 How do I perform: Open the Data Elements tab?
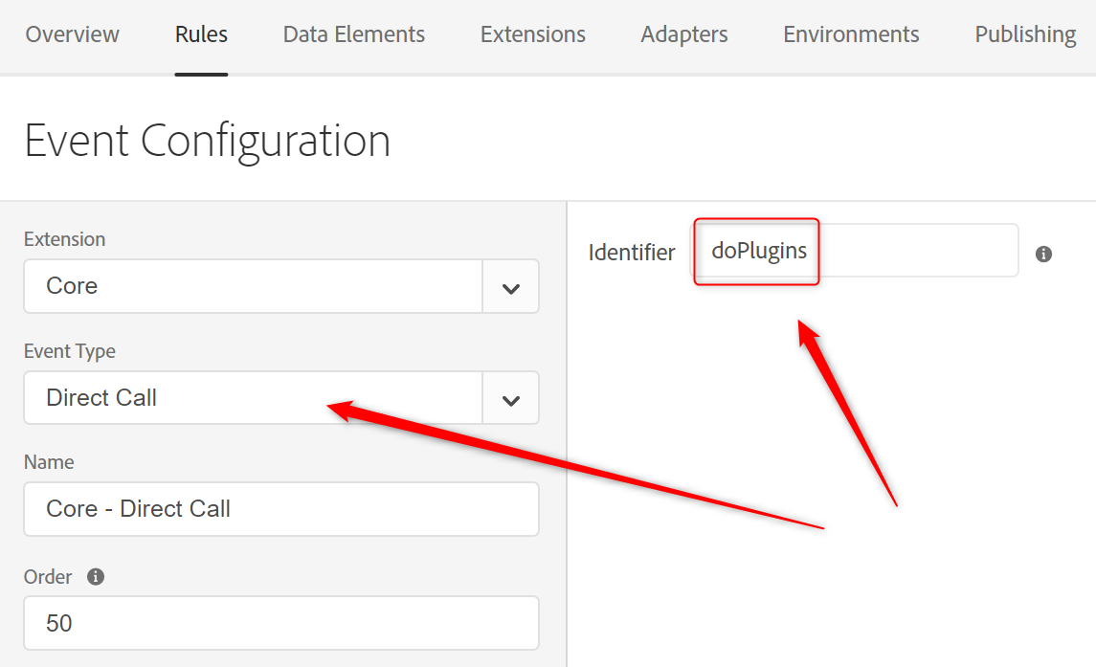coord(354,34)
